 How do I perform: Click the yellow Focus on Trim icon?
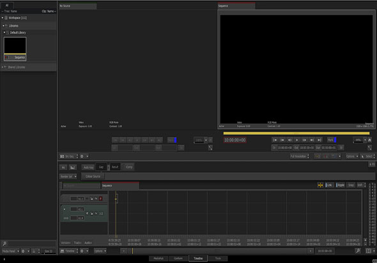point(320,185)
